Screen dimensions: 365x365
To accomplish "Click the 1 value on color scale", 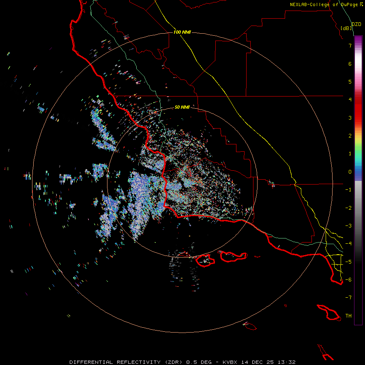I will [x=350, y=154].
